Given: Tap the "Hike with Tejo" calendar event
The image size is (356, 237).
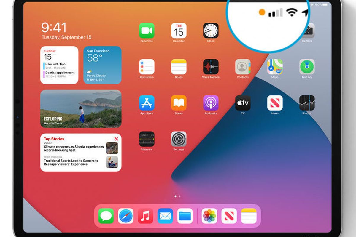Looking at the screenshot, I should [x=55, y=66].
